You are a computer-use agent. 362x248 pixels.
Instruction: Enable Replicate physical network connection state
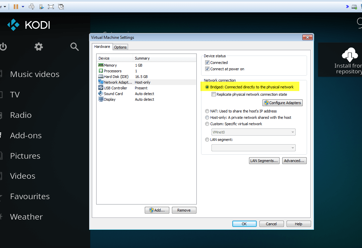pos(214,94)
